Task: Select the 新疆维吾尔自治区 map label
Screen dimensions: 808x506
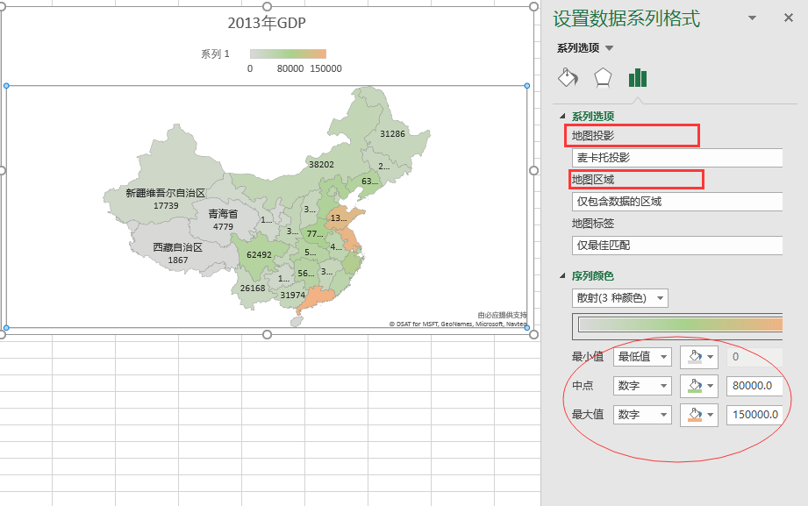Action: pyautogui.click(x=166, y=193)
